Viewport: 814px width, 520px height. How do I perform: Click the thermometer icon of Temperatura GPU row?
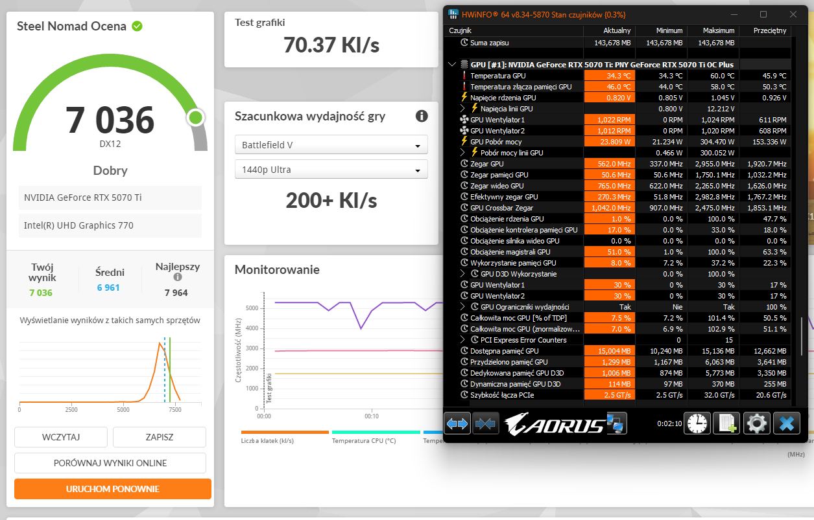point(464,76)
